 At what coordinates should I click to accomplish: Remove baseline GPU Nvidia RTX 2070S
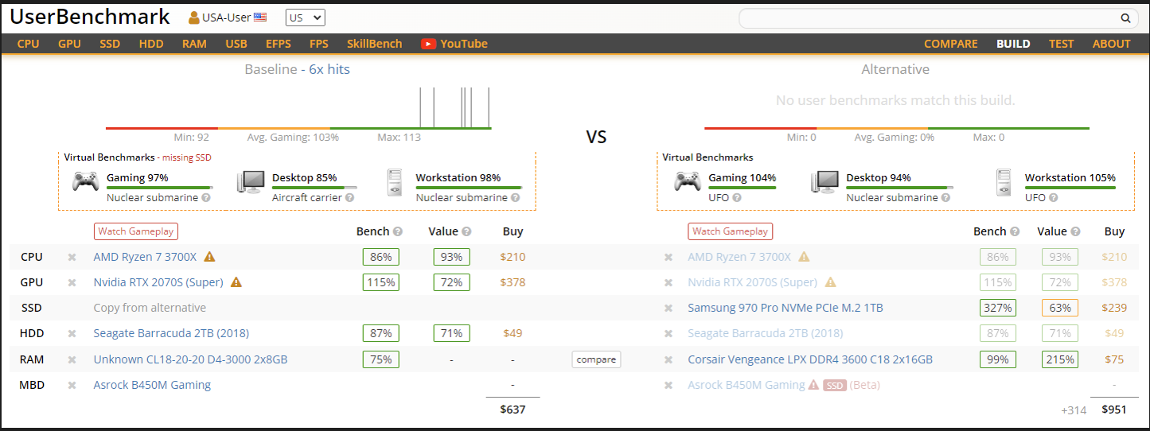click(x=72, y=282)
